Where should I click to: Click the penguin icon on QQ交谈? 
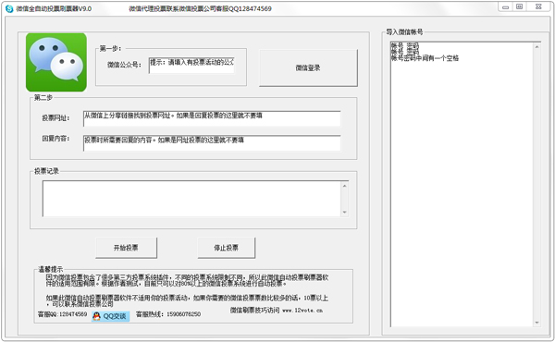coord(96,316)
